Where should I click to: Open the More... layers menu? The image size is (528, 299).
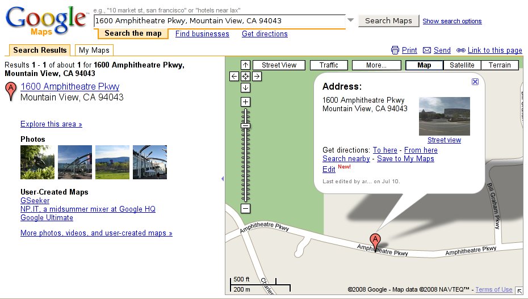[x=376, y=65]
